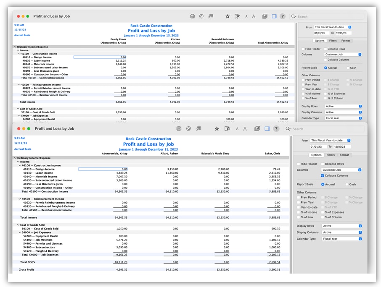Click the bookmark with star icon
Viewport: 381px width, 287px height.
pos(227,129)
